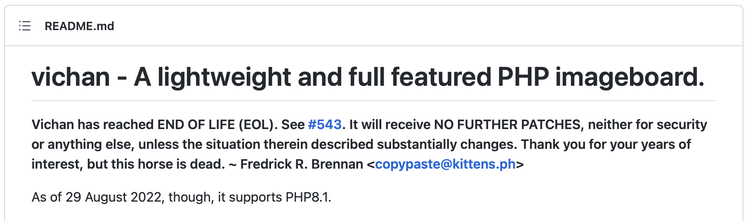
Task: Click the "neither for security" text
Action: click(647, 125)
